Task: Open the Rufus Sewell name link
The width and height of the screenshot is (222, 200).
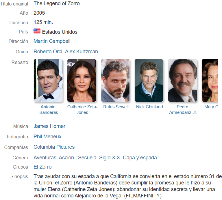Action: (x=116, y=107)
